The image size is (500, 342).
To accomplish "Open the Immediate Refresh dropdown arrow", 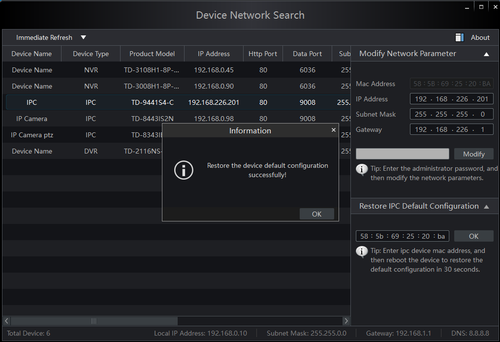I will [x=83, y=37].
